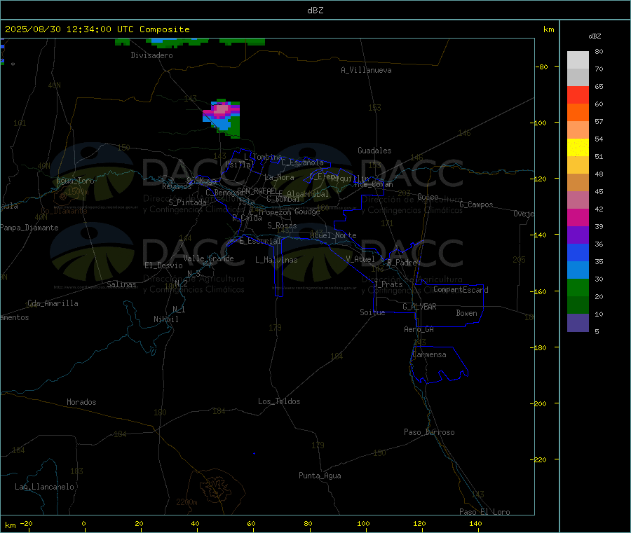Click the L_Malvinas map label
The height and width of the screenshot is (533, 631).
point(276,260)
